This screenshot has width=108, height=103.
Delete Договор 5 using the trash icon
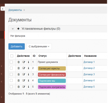19,87
